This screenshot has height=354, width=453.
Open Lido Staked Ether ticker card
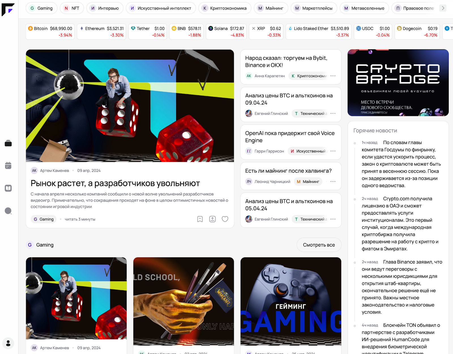point(319,32)
